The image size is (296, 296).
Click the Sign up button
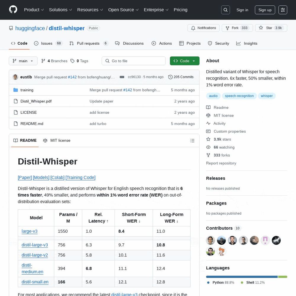[x=265, y=10]
